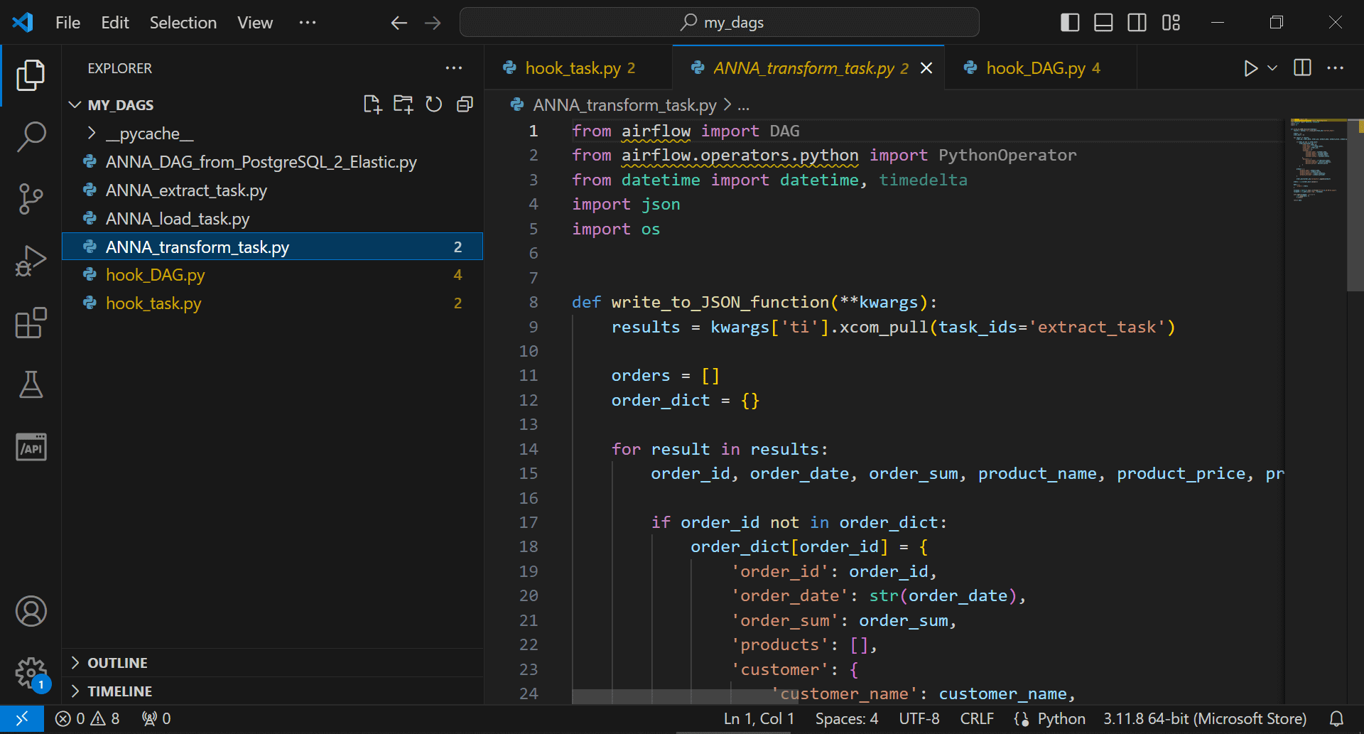The image size is (1364, 734).
Task: Open the run options dropdown arrow
Action: pos(1272,68)
